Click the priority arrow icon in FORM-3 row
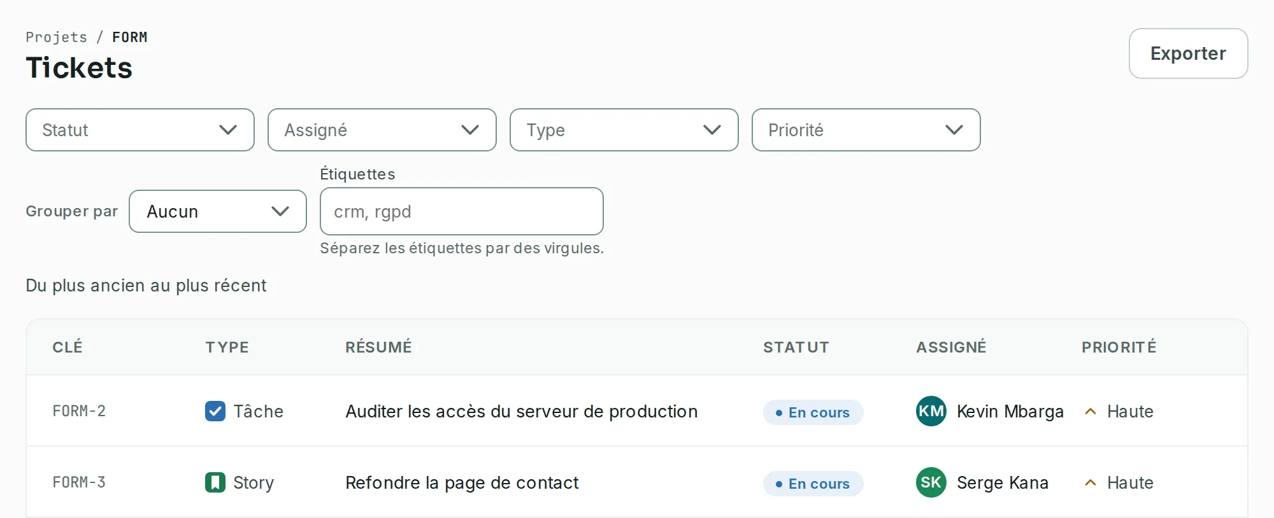 [1091, 483]
